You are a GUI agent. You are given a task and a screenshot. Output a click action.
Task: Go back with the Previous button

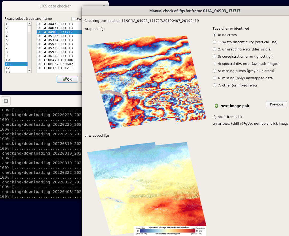[276, 104]
